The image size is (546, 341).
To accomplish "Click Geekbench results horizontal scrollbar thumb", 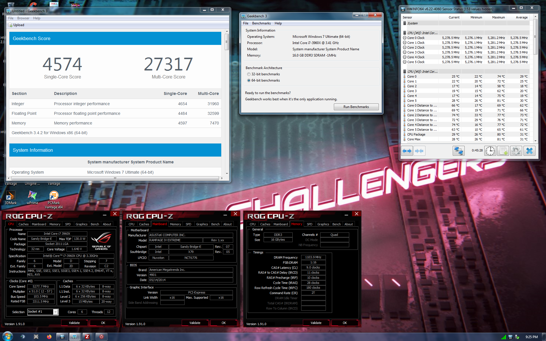I will (x=115, y=178).
